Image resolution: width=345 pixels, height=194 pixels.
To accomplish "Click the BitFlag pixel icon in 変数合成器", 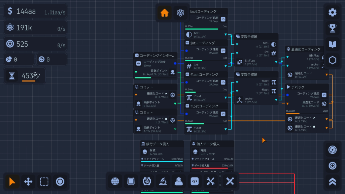I will pyautogui.click(x=239, y=62).
